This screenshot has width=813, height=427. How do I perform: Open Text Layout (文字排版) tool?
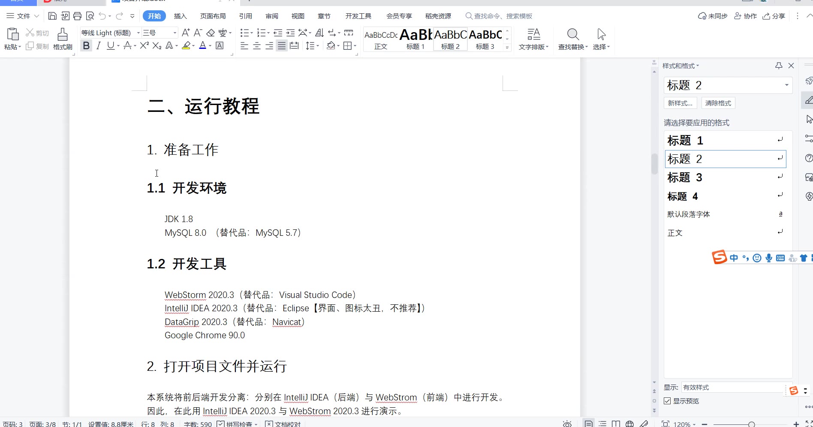coord(533,39)
